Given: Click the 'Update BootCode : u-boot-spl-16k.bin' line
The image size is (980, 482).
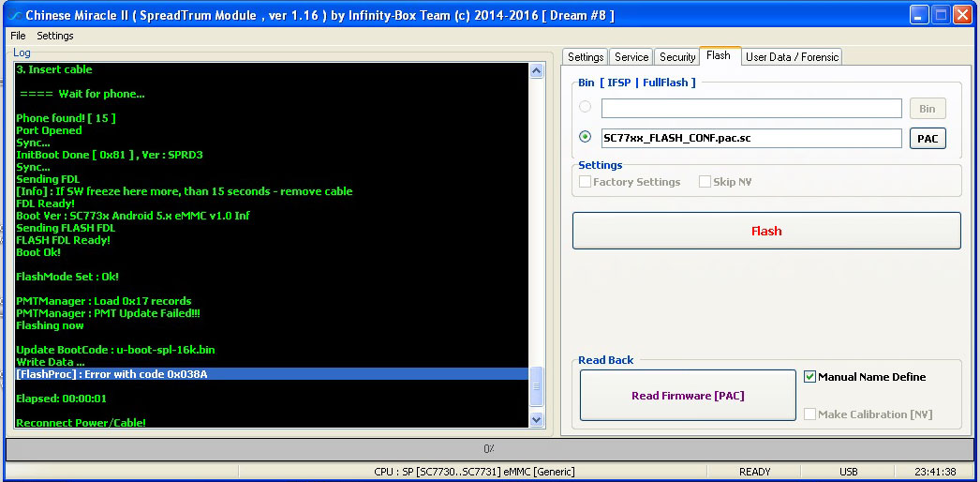Looking at the screenshot, I should pyautogui.click(x=115, y=350).
